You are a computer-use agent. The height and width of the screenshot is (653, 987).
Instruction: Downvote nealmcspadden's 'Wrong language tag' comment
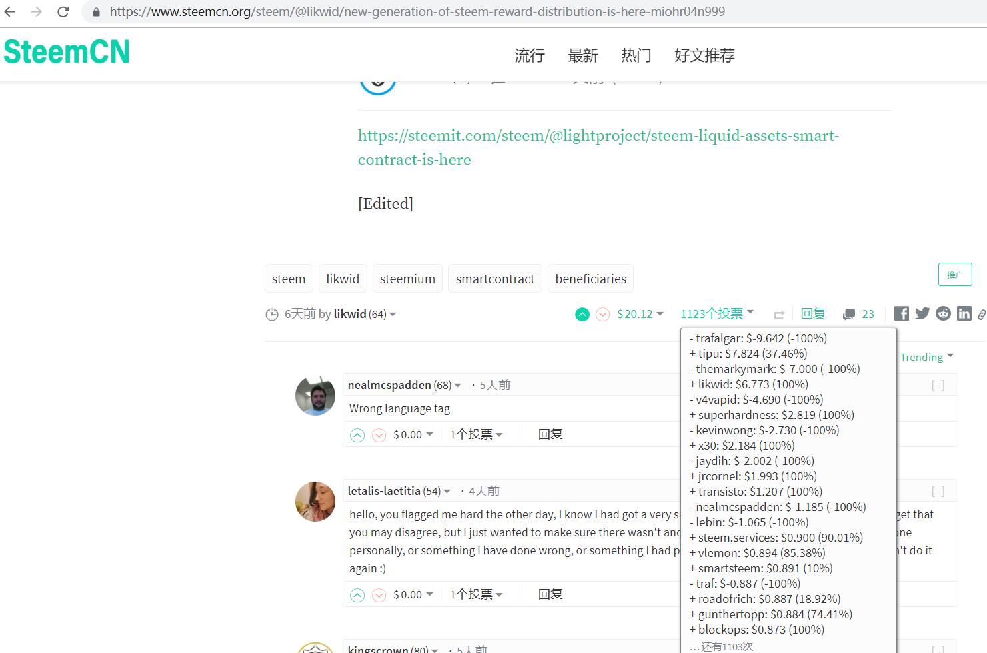[x=379, y=435]
